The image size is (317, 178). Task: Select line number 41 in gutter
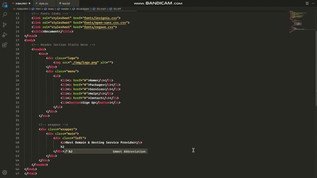(x=18, y=147)
